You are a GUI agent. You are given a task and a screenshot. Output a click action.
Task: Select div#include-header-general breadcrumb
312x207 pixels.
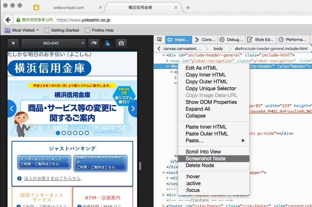(x=271, y=49)
